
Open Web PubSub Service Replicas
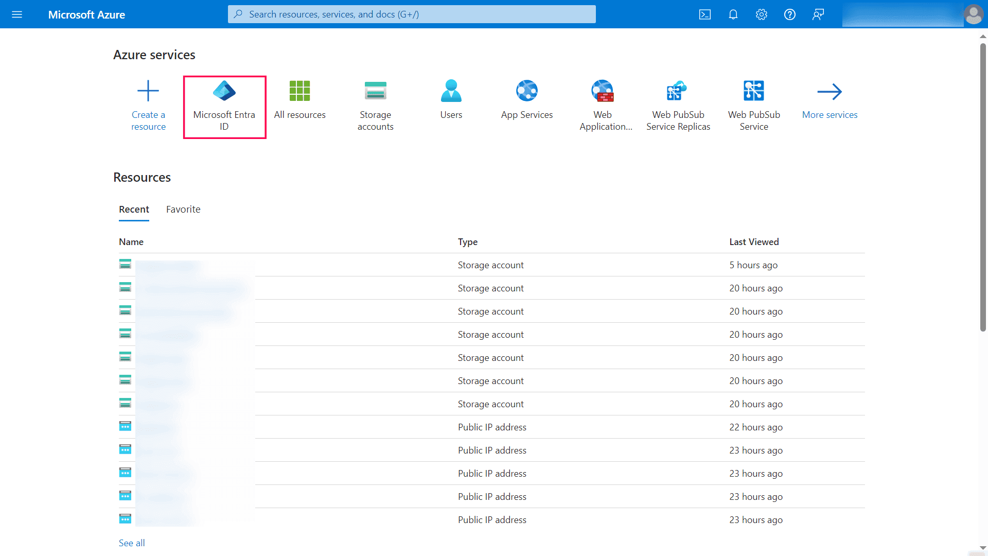[x=678, y=106]
